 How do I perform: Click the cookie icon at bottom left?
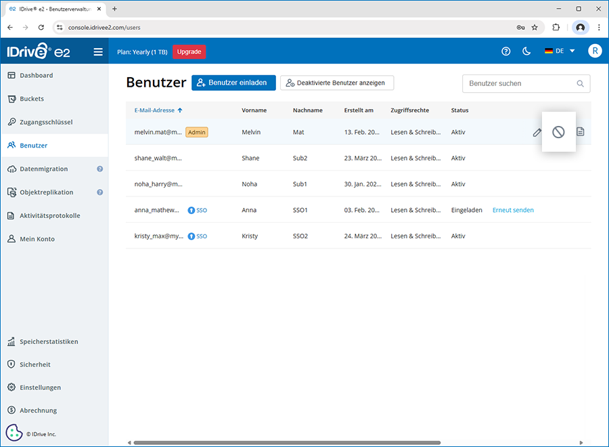point(14,433)
